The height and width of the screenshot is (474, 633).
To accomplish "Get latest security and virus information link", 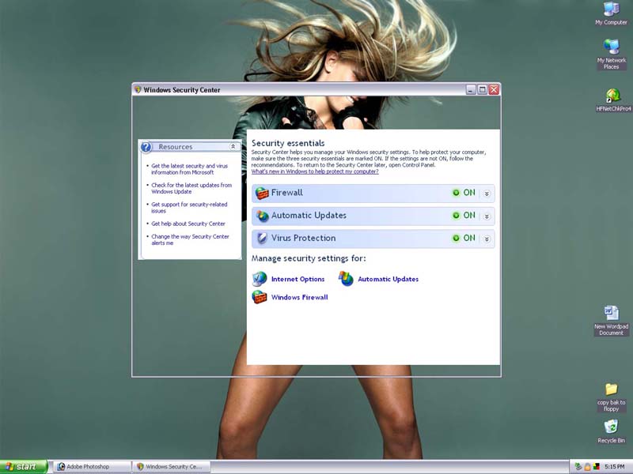I will [x=189, y=169].
